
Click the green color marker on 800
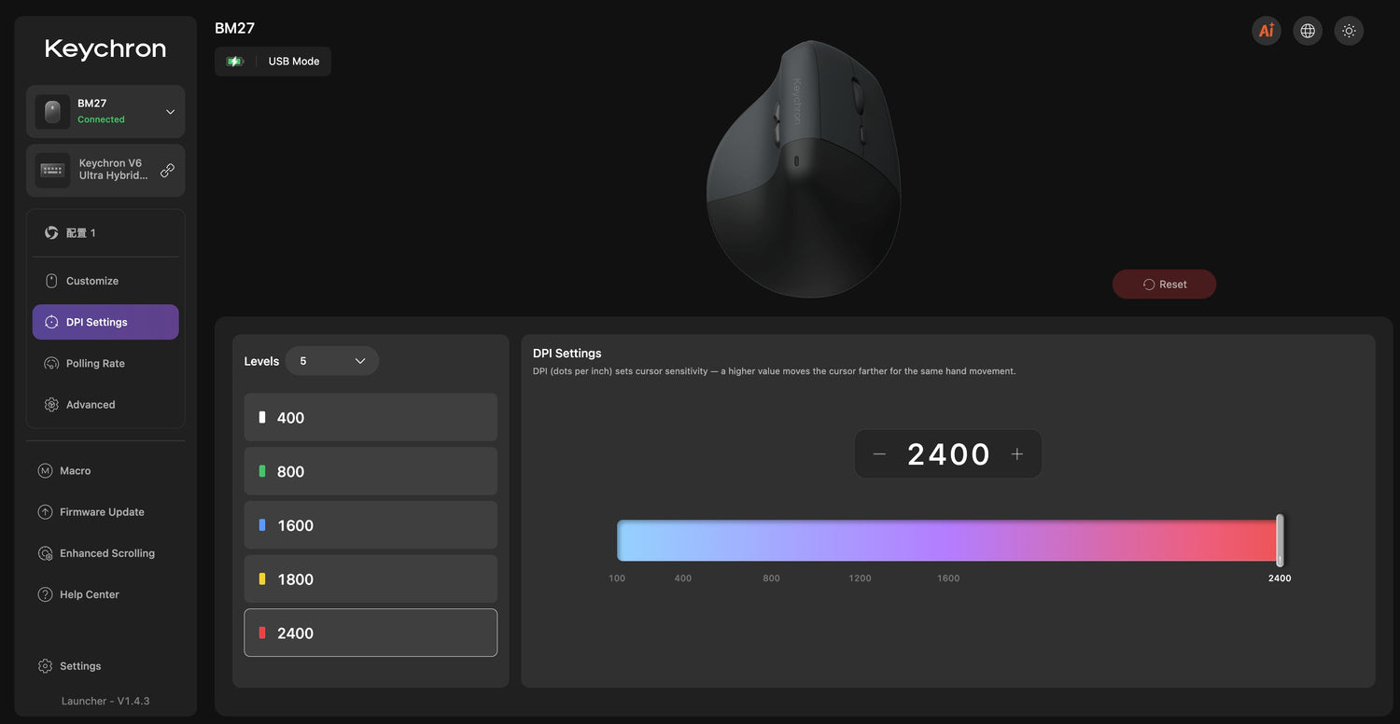(x=262, y=471)
